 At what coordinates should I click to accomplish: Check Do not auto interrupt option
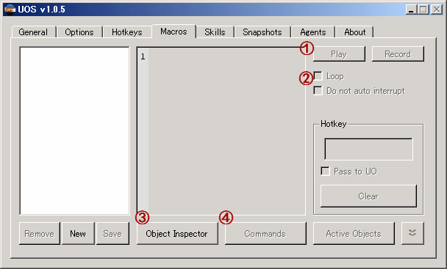(318, 90)
